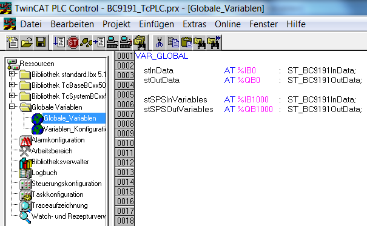Open the Online menu
The image size is (367, 226).
pos(227,24)
